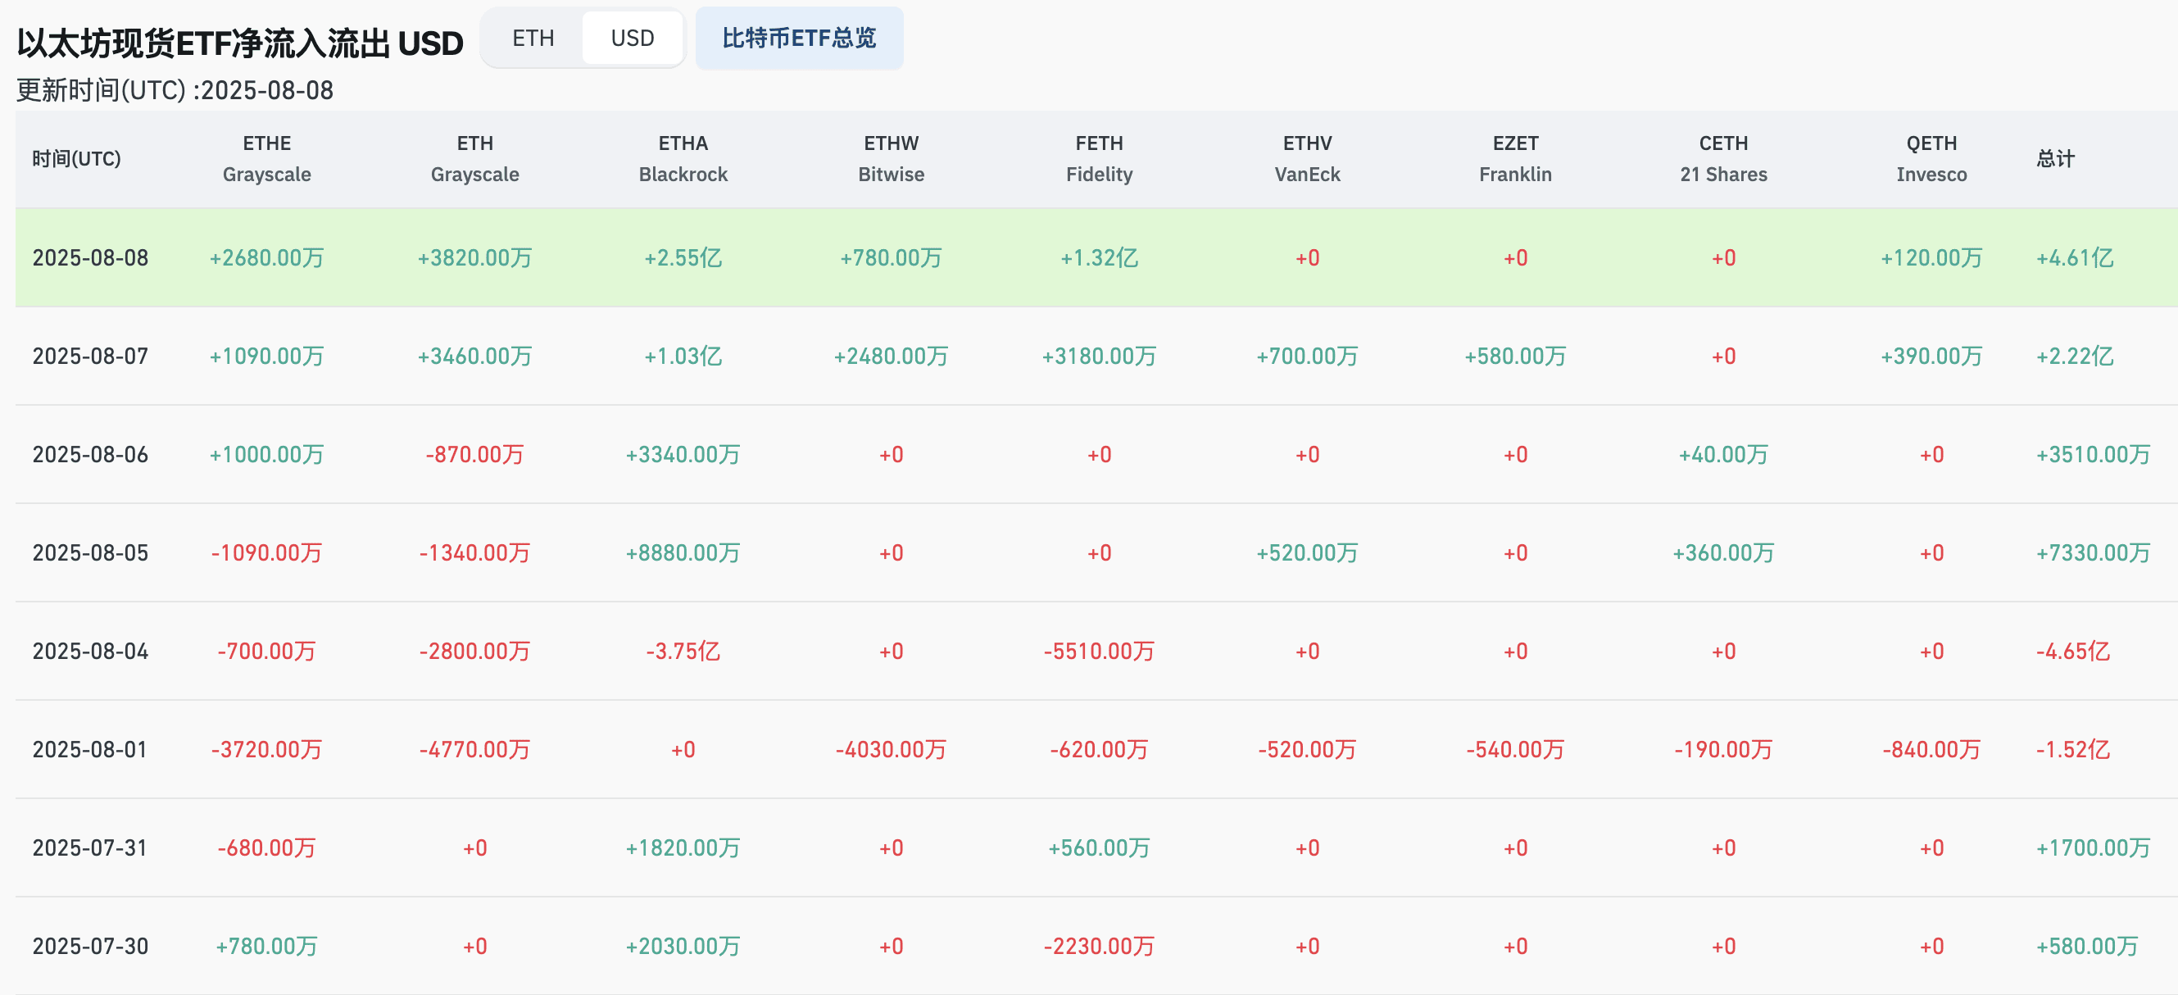
Task: Click the -4.65亿 total on 2025-08-04
Action: 2072,651
